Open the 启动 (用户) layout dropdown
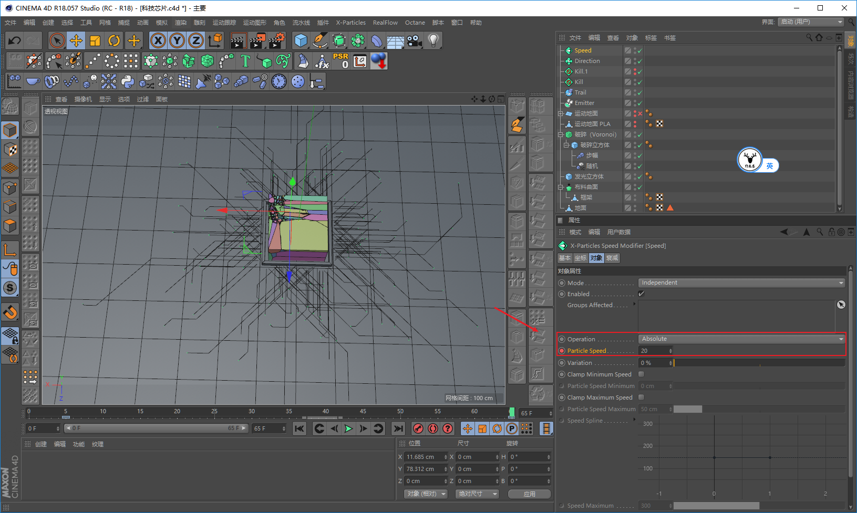 click(x=811, y=22)
